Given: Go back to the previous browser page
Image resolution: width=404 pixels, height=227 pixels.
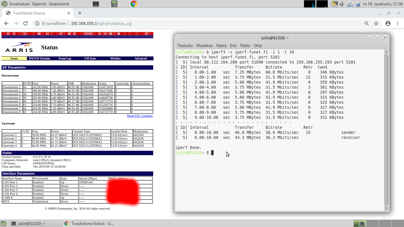Looking at the screenshot, I should [7, 23].
